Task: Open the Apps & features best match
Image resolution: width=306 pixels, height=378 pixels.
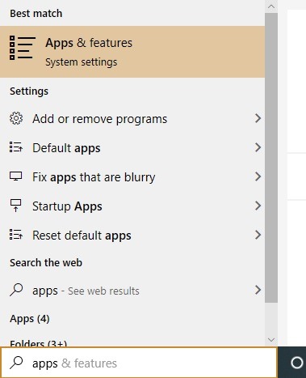Action: point(132,52)
